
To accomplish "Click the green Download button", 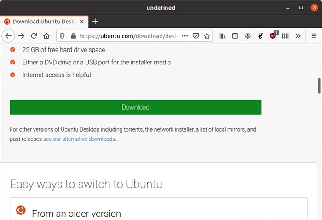I will click(136, 107).
